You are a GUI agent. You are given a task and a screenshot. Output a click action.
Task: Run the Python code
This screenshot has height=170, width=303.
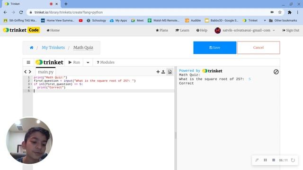click(x=74, y=62)
